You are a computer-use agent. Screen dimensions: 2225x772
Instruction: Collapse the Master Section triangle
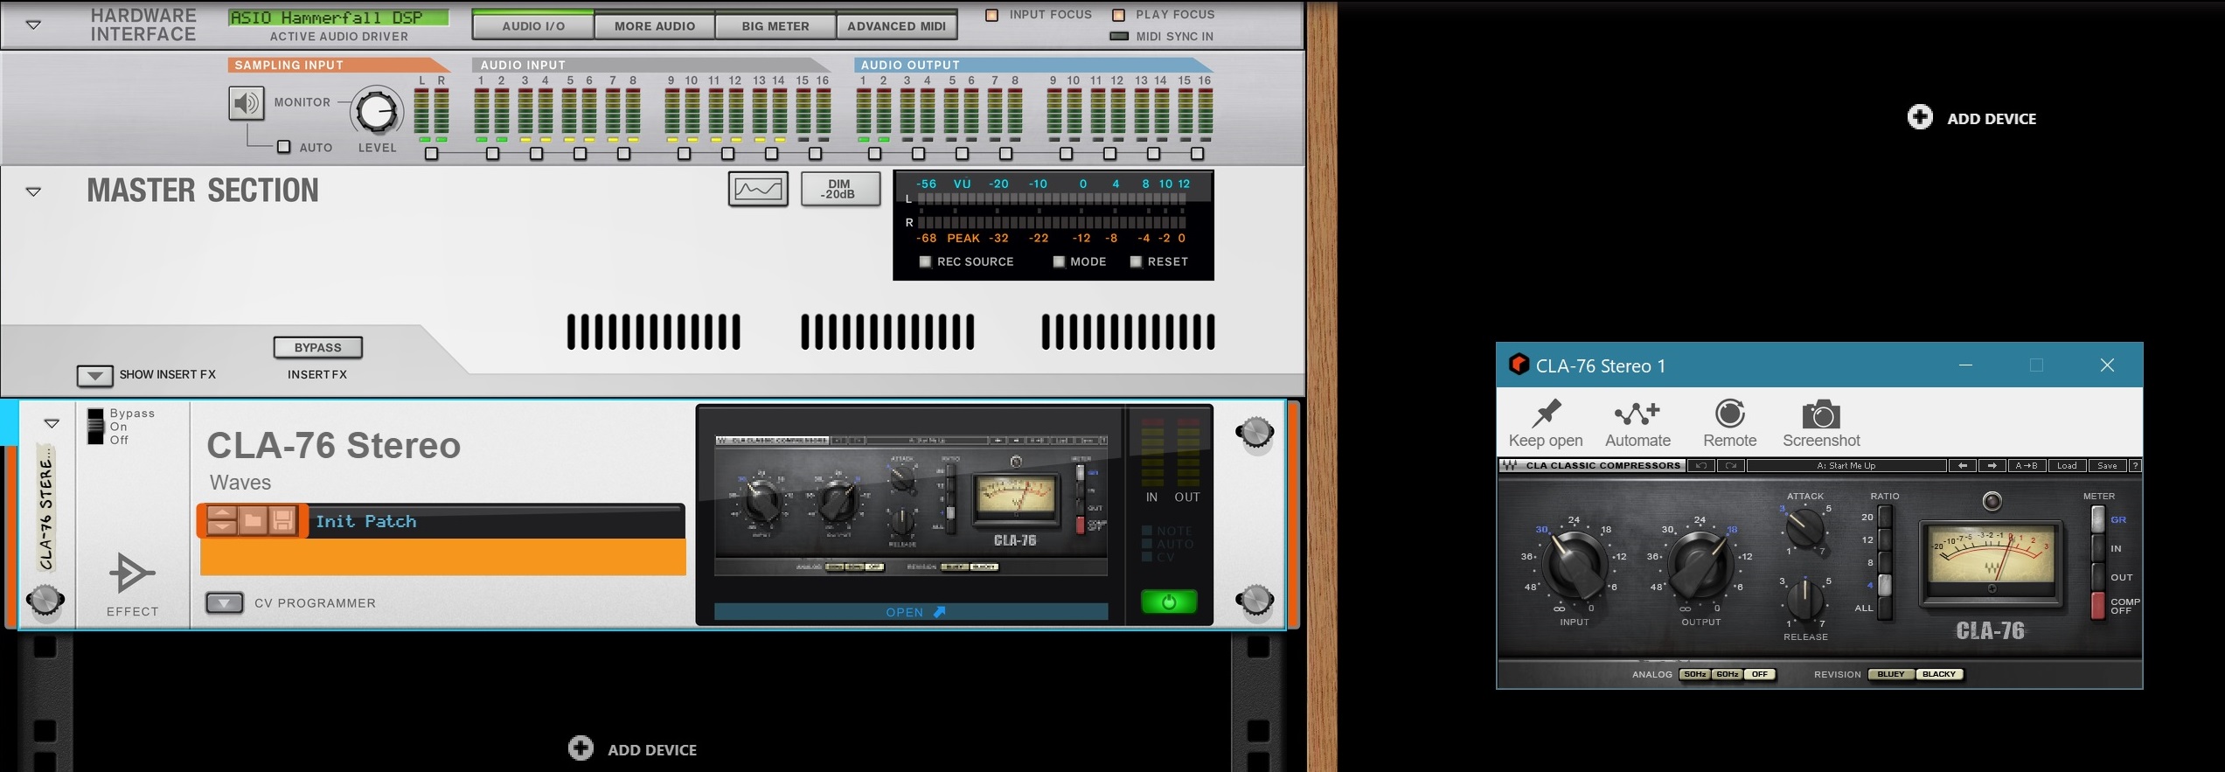(33, 191)
